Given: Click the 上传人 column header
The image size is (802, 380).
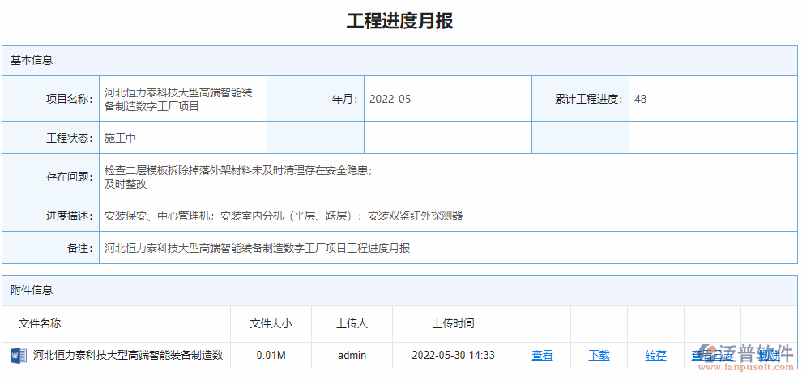Looking at the screenshot, I should pyautogui.click(x=352, y=323).
